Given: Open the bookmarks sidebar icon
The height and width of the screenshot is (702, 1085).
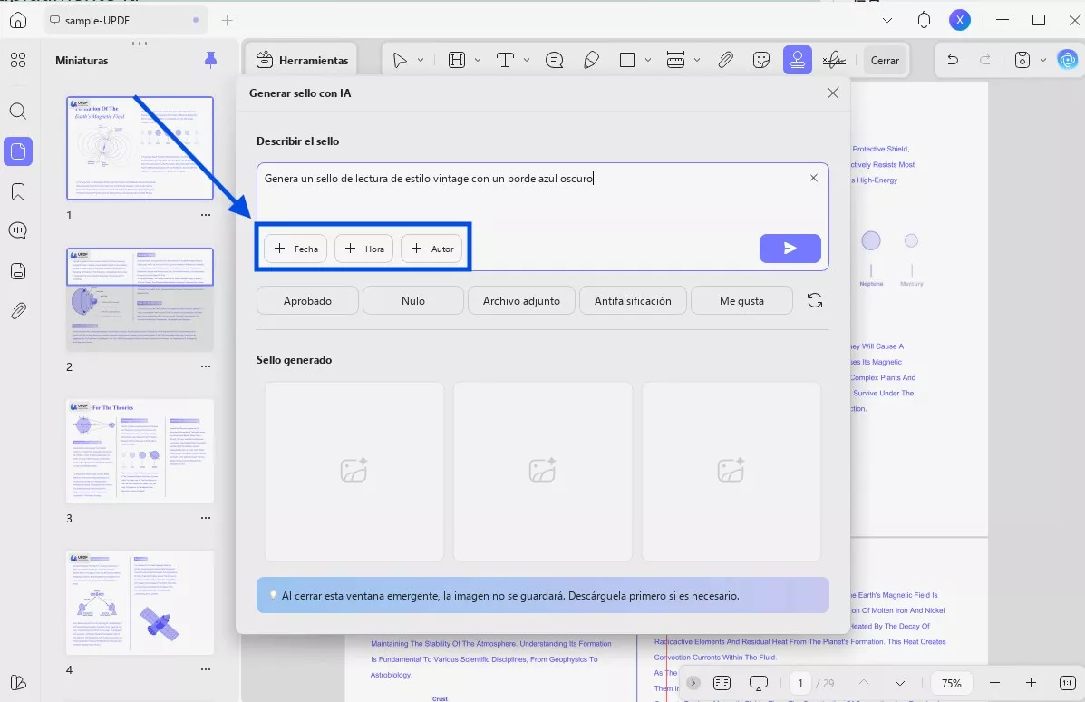Looking at the screenshot, I should point(18,191).
